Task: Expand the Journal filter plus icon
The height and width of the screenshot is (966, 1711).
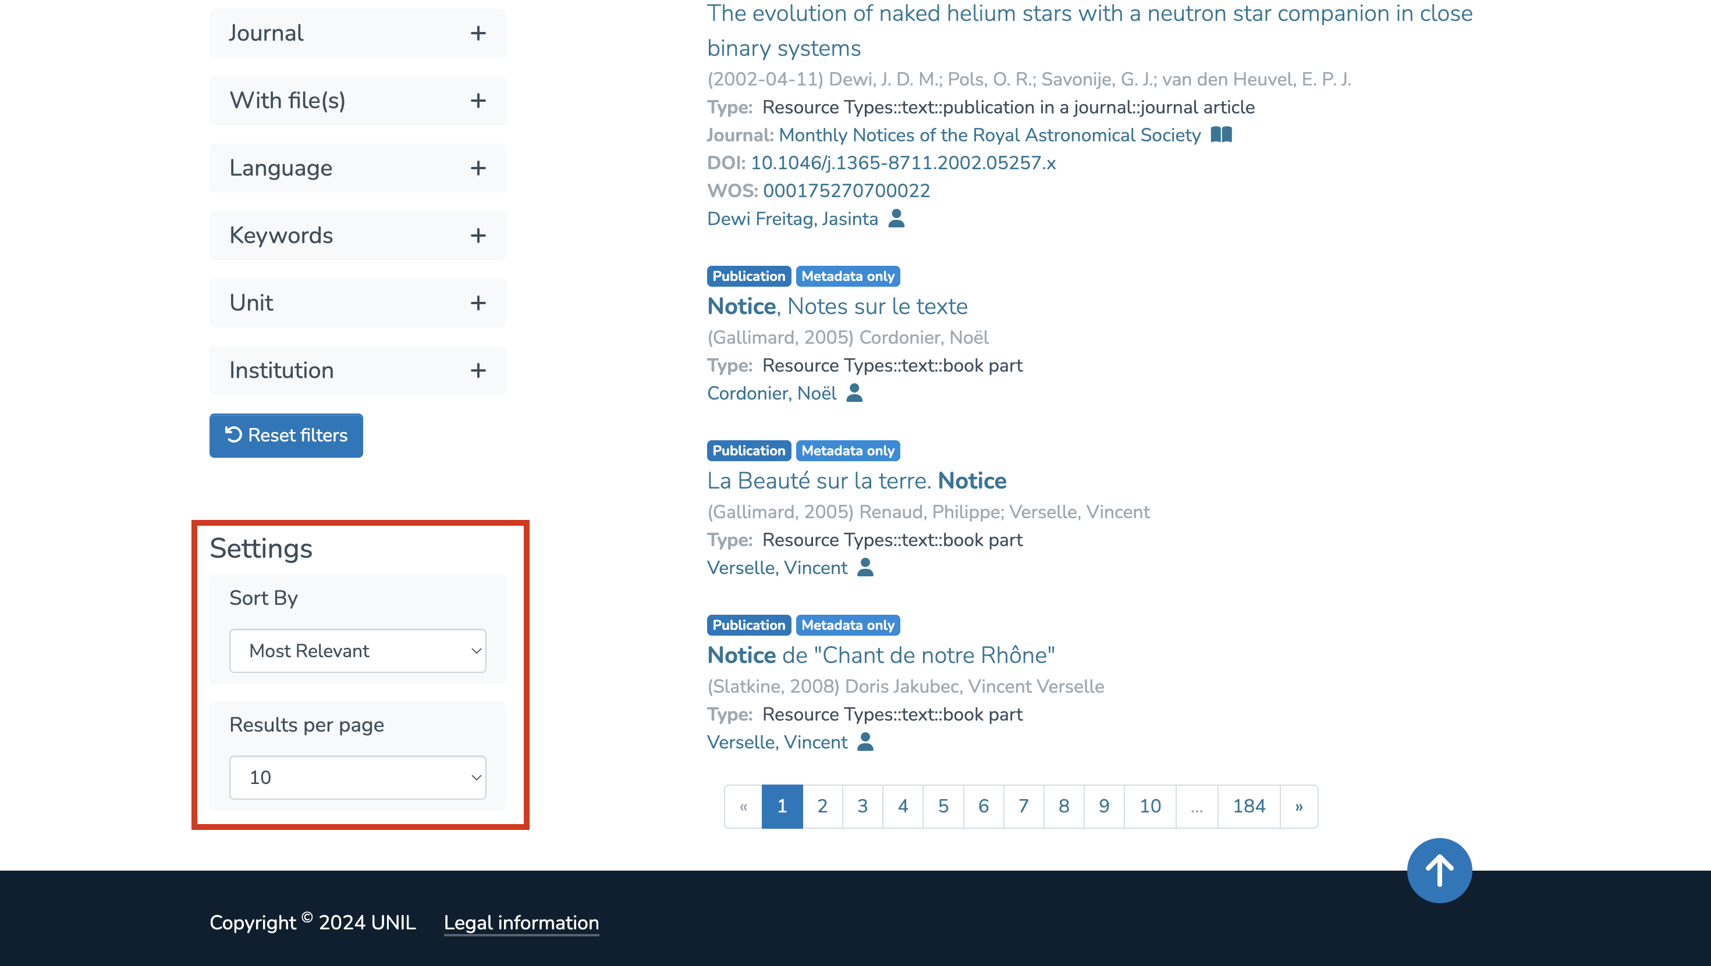Action: click(478, 33)
